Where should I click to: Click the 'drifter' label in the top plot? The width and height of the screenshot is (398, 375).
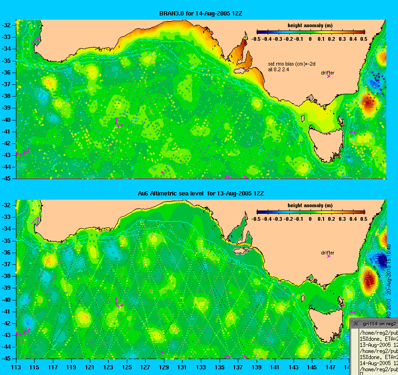pyautogui.click(x=327, y=73)
